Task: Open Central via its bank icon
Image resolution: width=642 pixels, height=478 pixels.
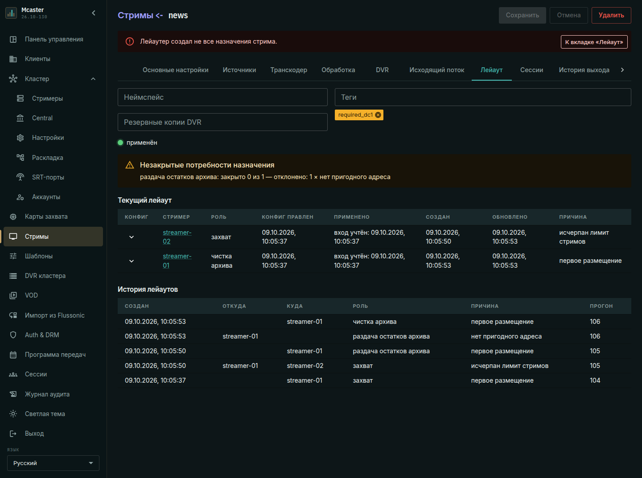Action: tap(21, 118)
